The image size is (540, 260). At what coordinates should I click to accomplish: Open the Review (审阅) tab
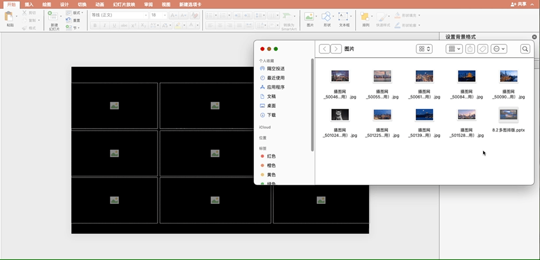(x=148, y=4)
